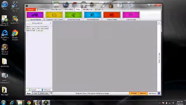The height and width of the screenshot is (105, 186).
Task: Click the network icon in the system tray
Action: click(x=170, y=103)
